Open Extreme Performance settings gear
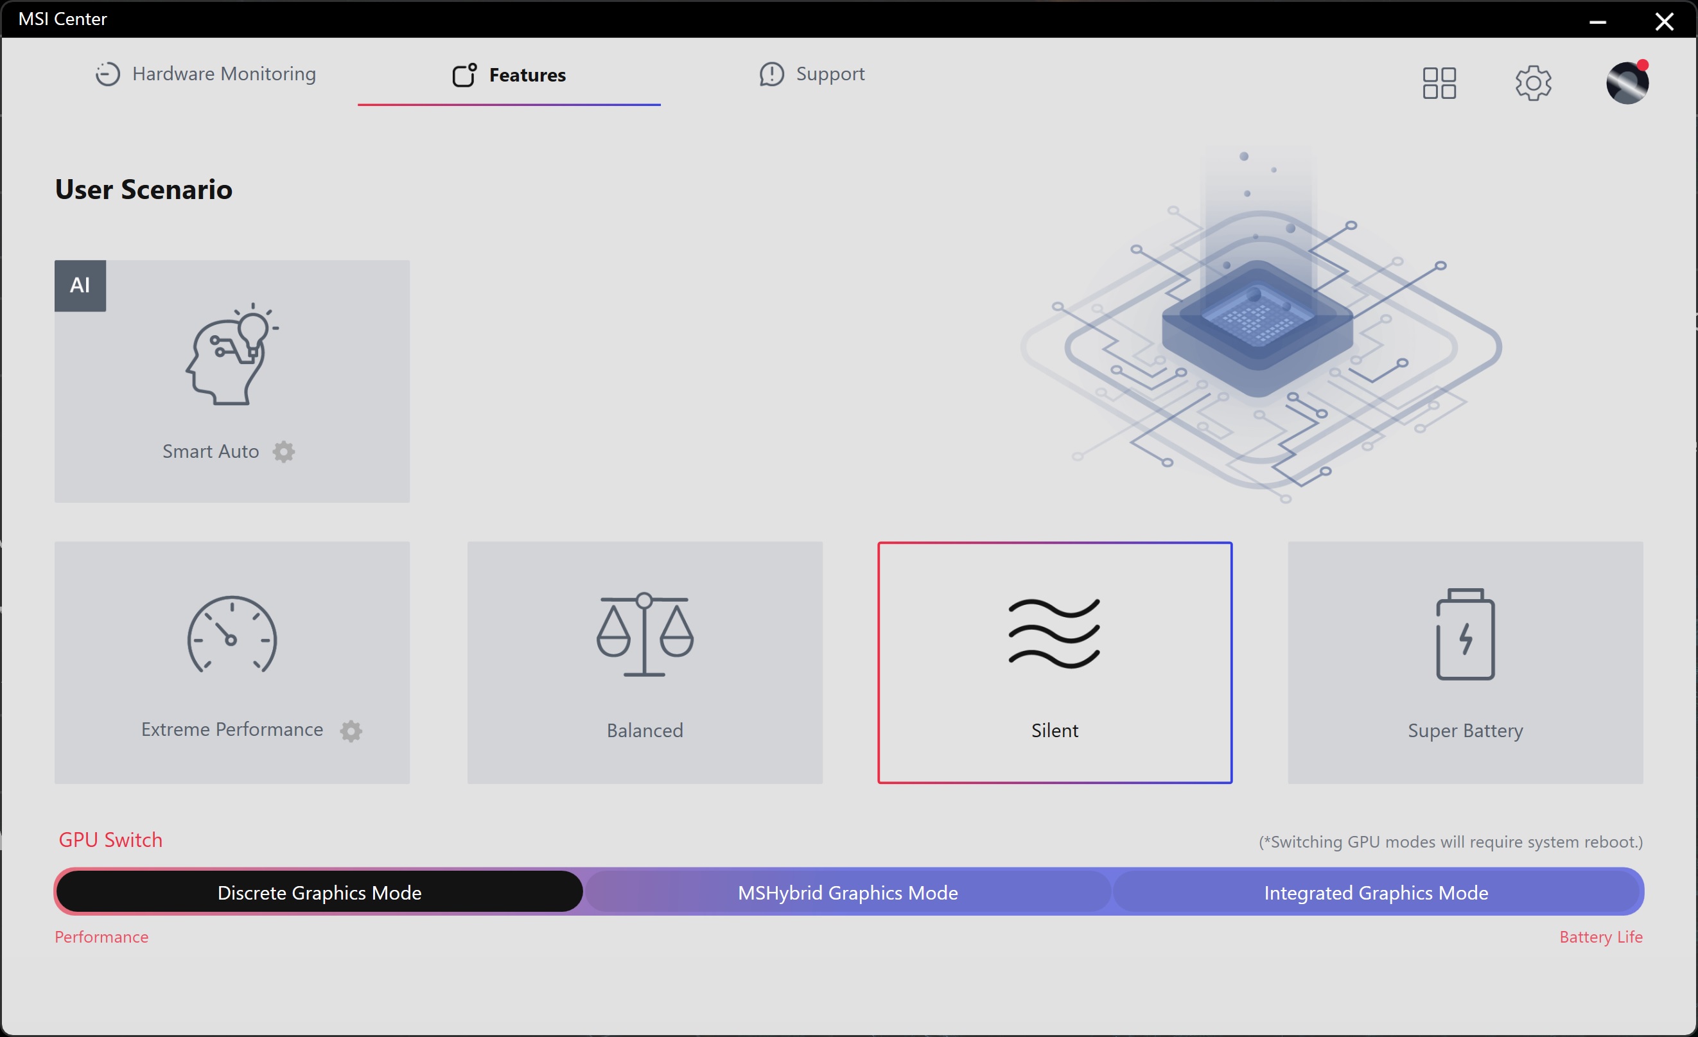This screenshot has height=1037, width=1698. (x=351, y=730)
